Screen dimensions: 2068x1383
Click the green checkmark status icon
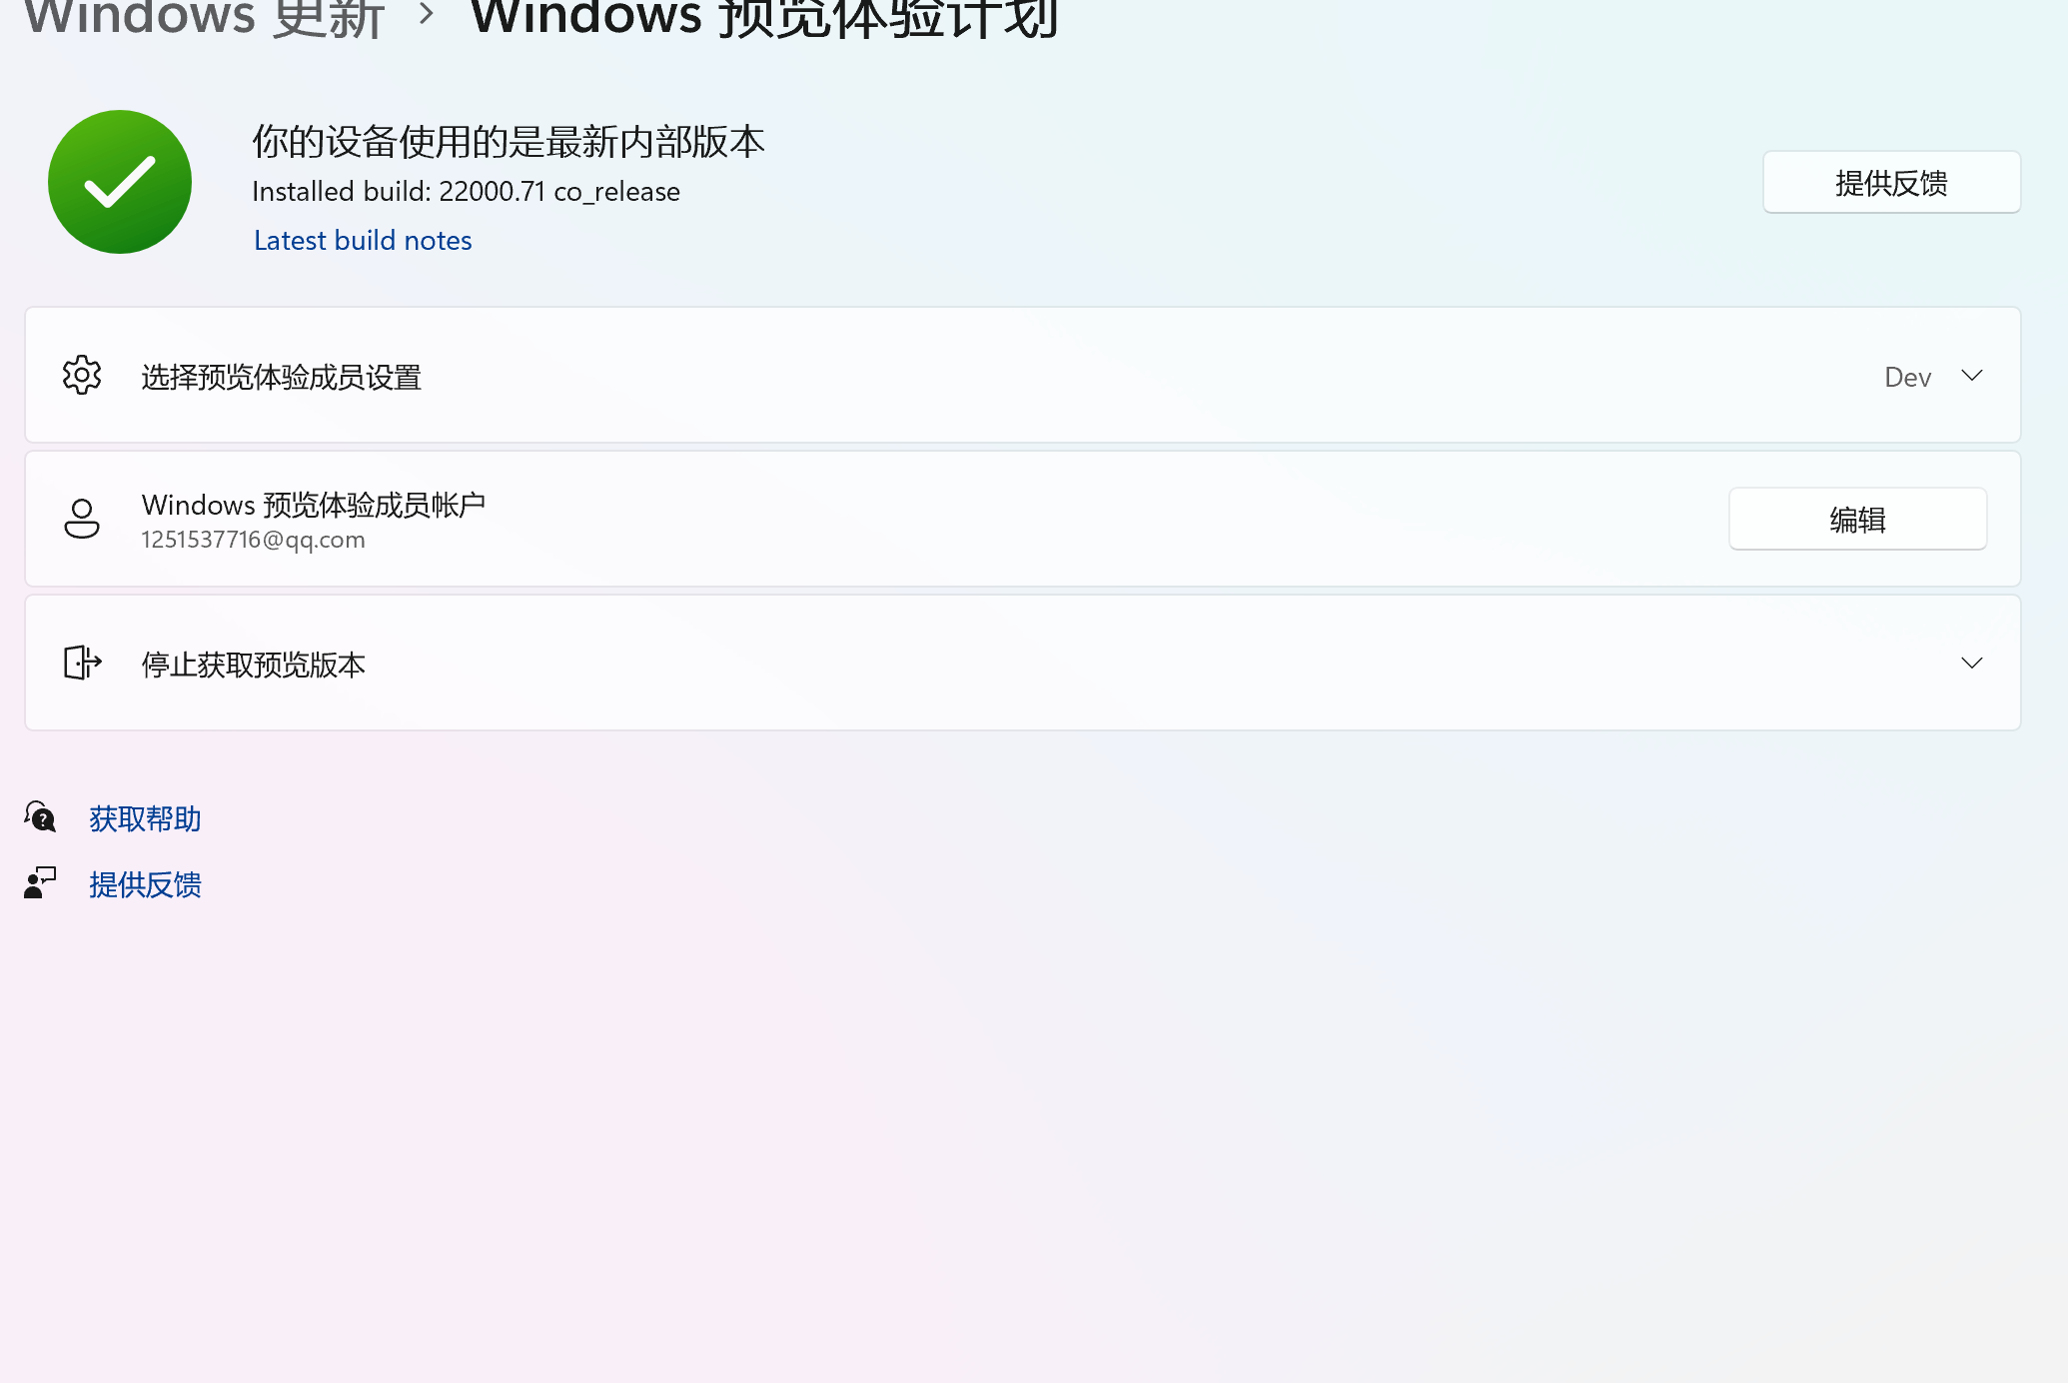(120, 182)
